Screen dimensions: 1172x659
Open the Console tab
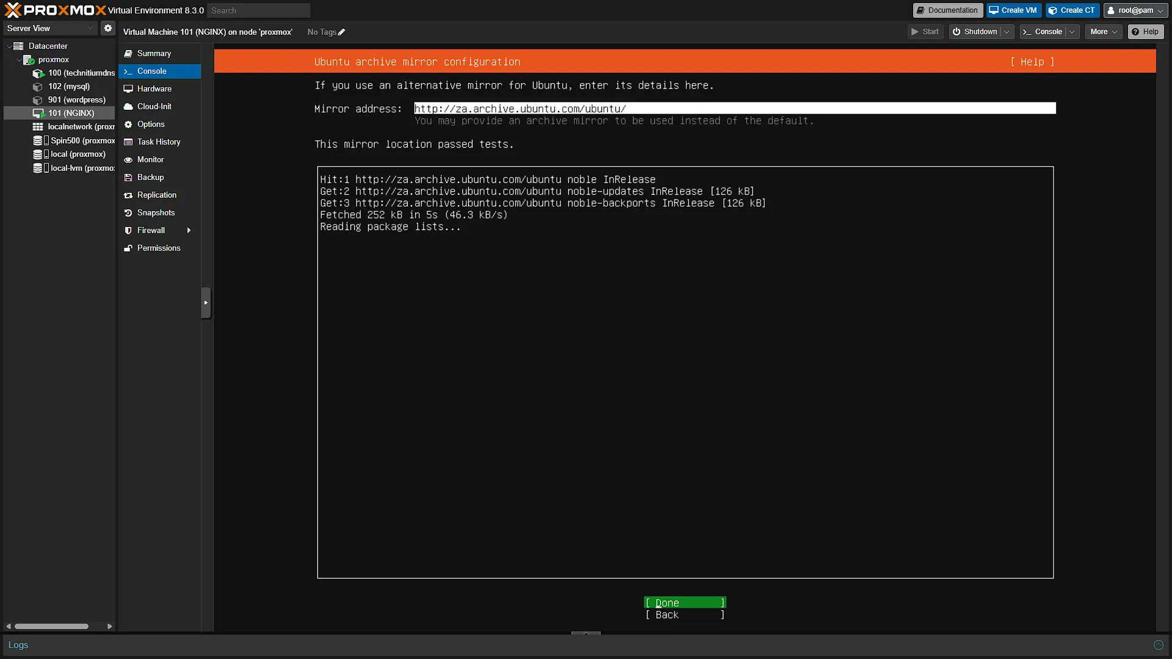(x=160, y=71)
